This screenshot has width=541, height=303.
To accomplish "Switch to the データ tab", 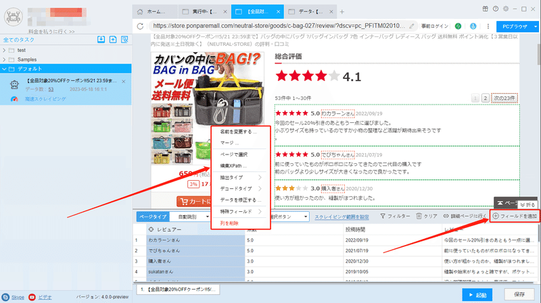I will point(310,11).
